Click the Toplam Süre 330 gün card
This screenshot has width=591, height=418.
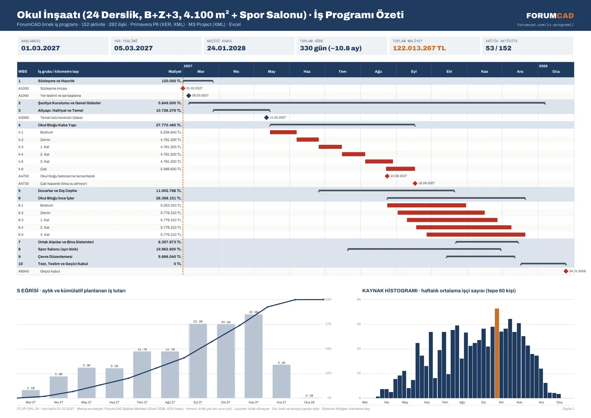[342, 46]
